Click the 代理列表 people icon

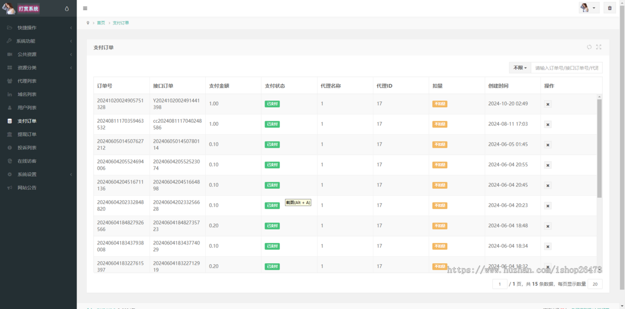coord(10,81)
